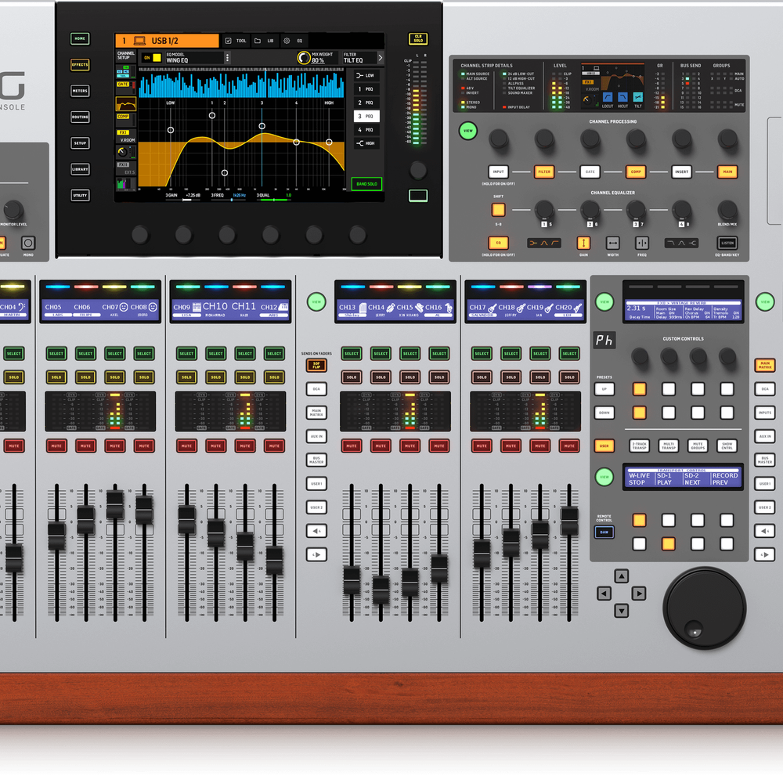The image size is (783, 783).
Task: Mute channel CH05
Action: click(56, 446)
